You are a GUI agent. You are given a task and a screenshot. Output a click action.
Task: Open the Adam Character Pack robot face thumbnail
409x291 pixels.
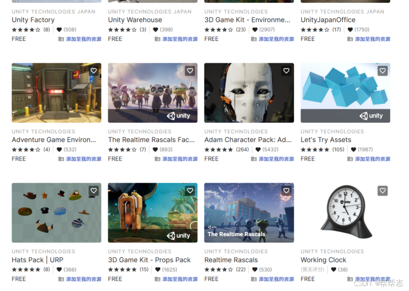249,93
